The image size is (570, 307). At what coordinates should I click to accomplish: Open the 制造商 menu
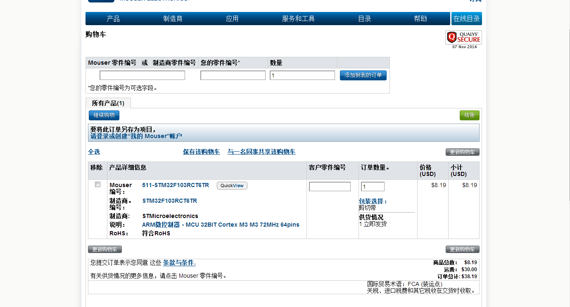(x=173, y=19)
